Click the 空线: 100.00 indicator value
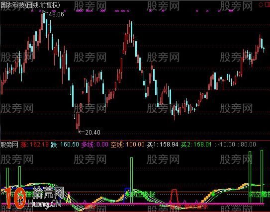Viewport: 270px width, 212px height. tap(127, 144)
